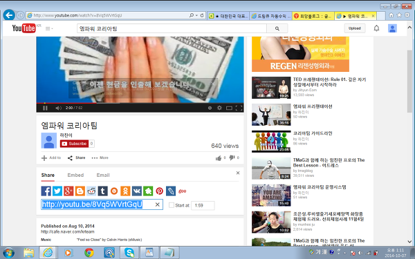The height and width of the screenshot is (259, 415).
Task: Open the TED 프레젠테이션 video thumbnail
Action: (x=271, y=88)
